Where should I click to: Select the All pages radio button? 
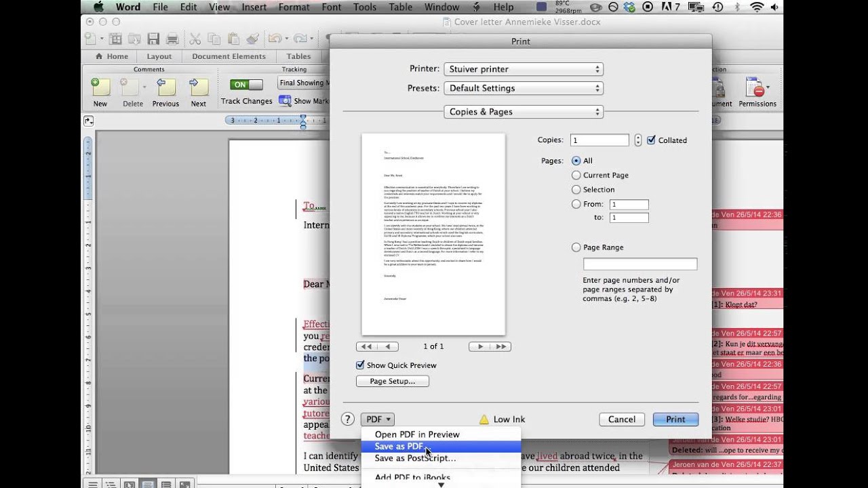(576, 161)
